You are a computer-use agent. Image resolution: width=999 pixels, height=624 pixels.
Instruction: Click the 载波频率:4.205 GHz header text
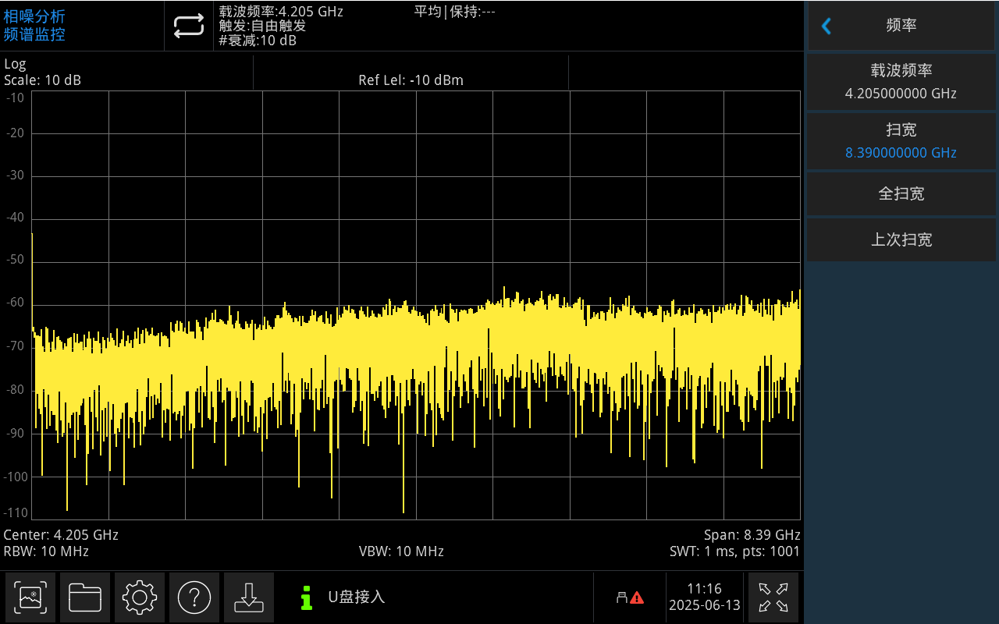coord(281,11)
